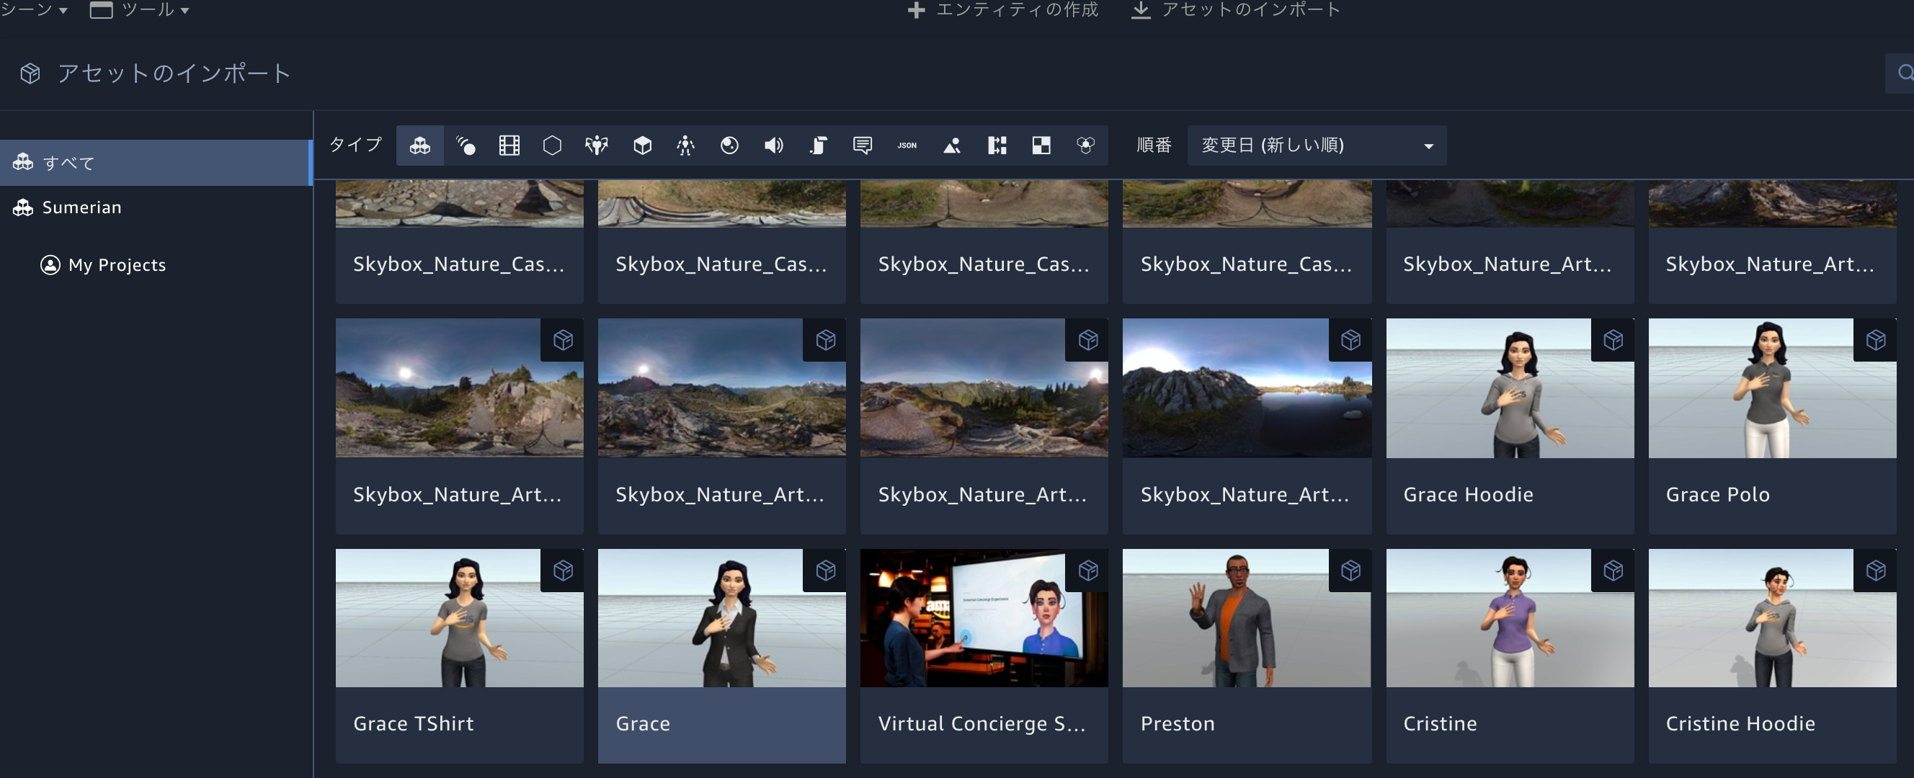The width and height of the screenshot is (1914, 778).
Task: Click エンティティの作成 in the top bar
Action: [x=1003, y=10]
